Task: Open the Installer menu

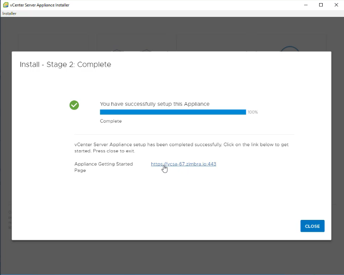Action: [x=9, y=13]
